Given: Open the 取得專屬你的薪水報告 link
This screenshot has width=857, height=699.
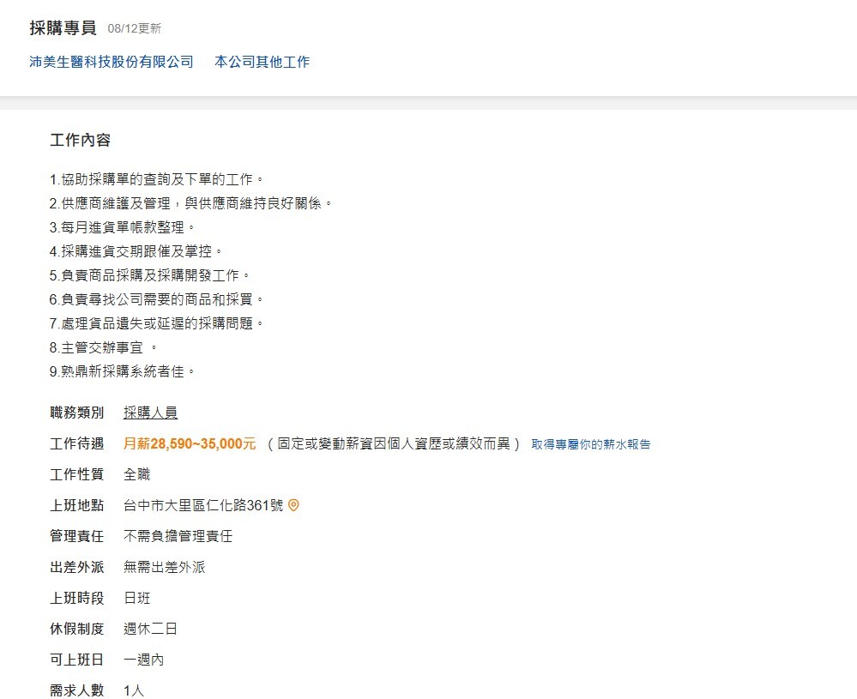Looking at the screenshot, I should [x=591, y=444].
